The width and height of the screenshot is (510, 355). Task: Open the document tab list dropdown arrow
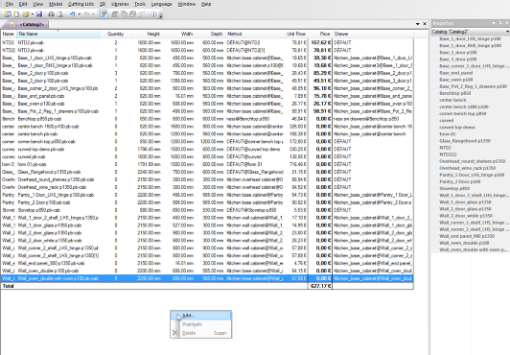[418, 24]
